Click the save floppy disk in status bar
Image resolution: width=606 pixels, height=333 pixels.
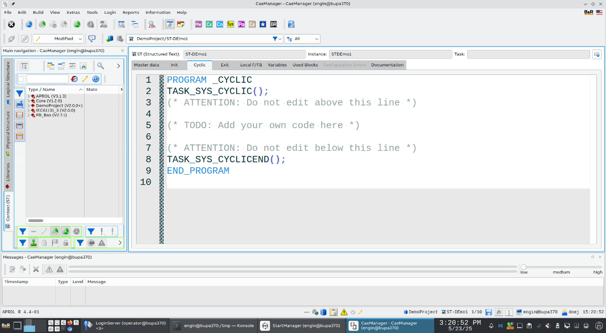click(x=489, y=312)
